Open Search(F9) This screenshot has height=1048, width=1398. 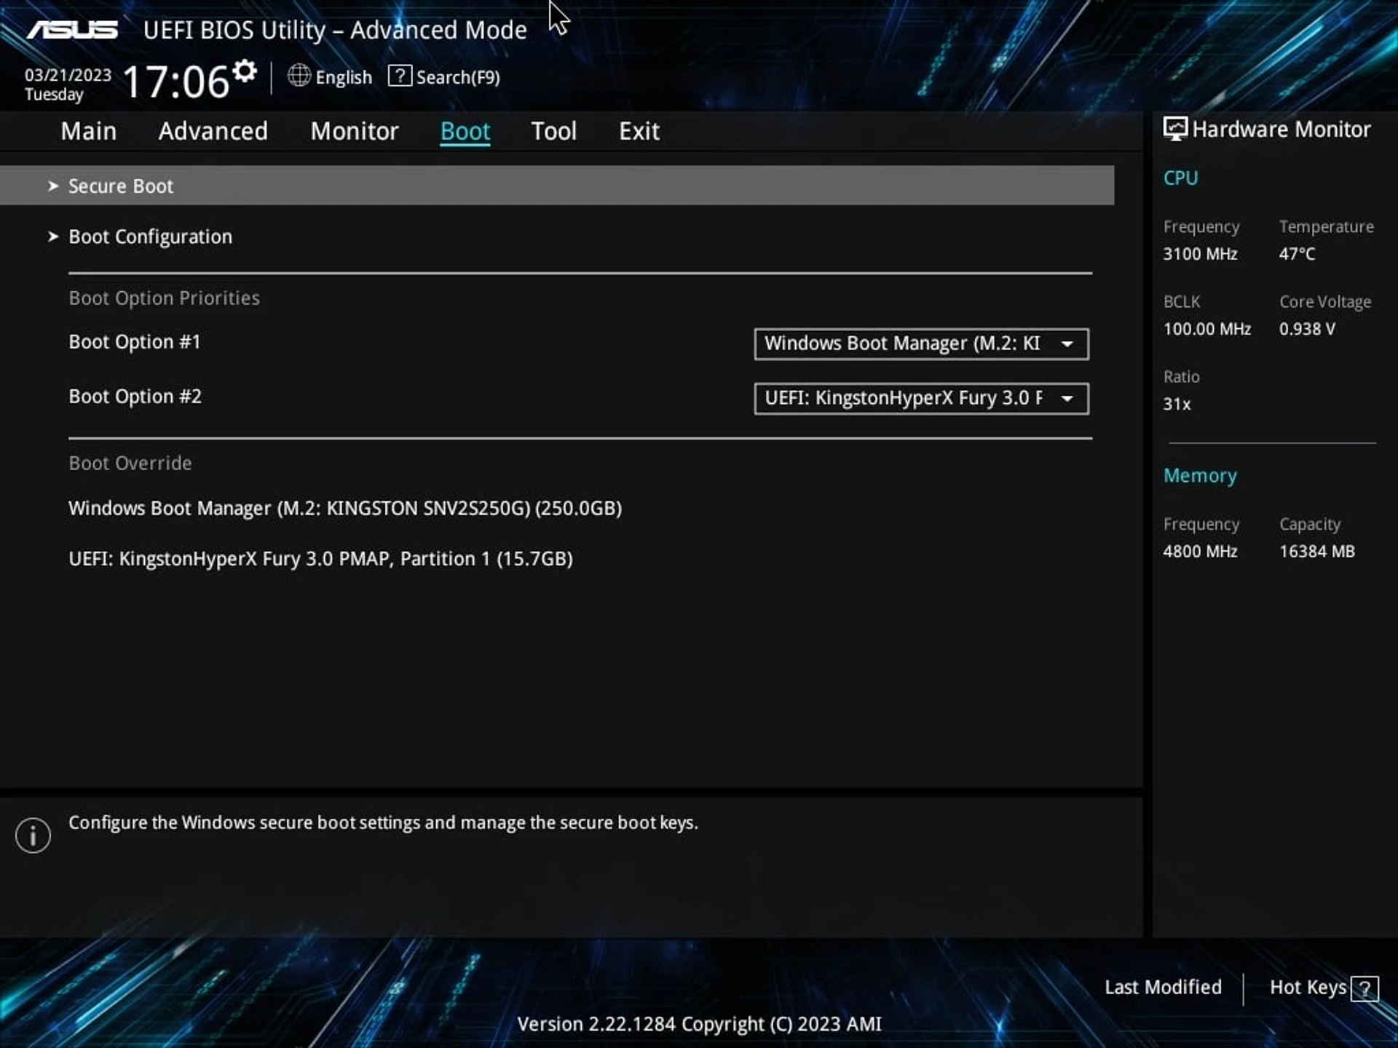coord(458,77)
